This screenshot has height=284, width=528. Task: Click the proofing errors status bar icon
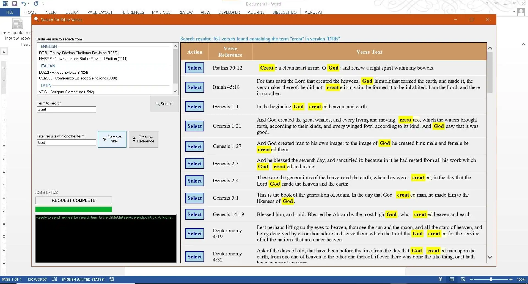coord(54,279)
